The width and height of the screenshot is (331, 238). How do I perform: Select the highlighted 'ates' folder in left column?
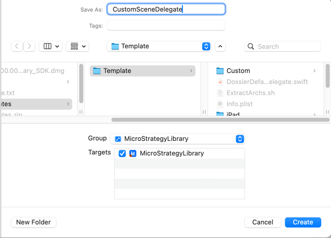tap(36, 104)
